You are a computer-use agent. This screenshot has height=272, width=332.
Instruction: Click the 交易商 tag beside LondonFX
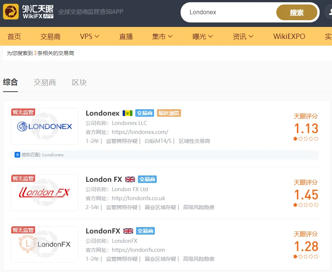point(145,231)
